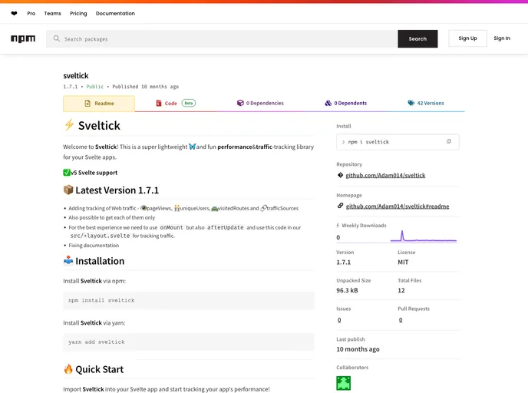The height and width of the screenshot is (393, 528).
Task: Click the package box emoji icon
Action: coord(68,190)
